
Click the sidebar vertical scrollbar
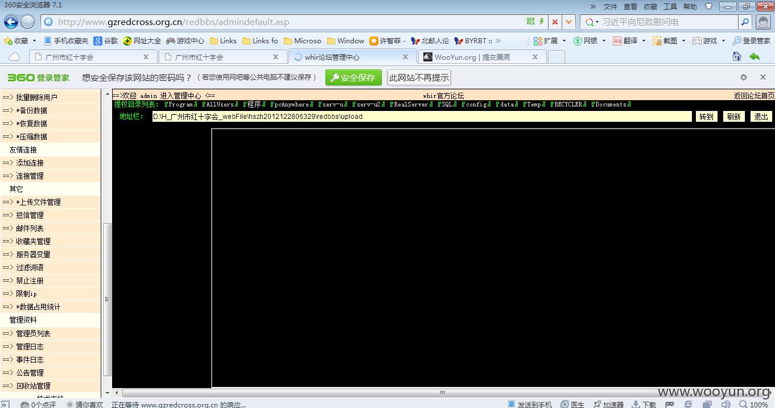(x=107, y=299)
